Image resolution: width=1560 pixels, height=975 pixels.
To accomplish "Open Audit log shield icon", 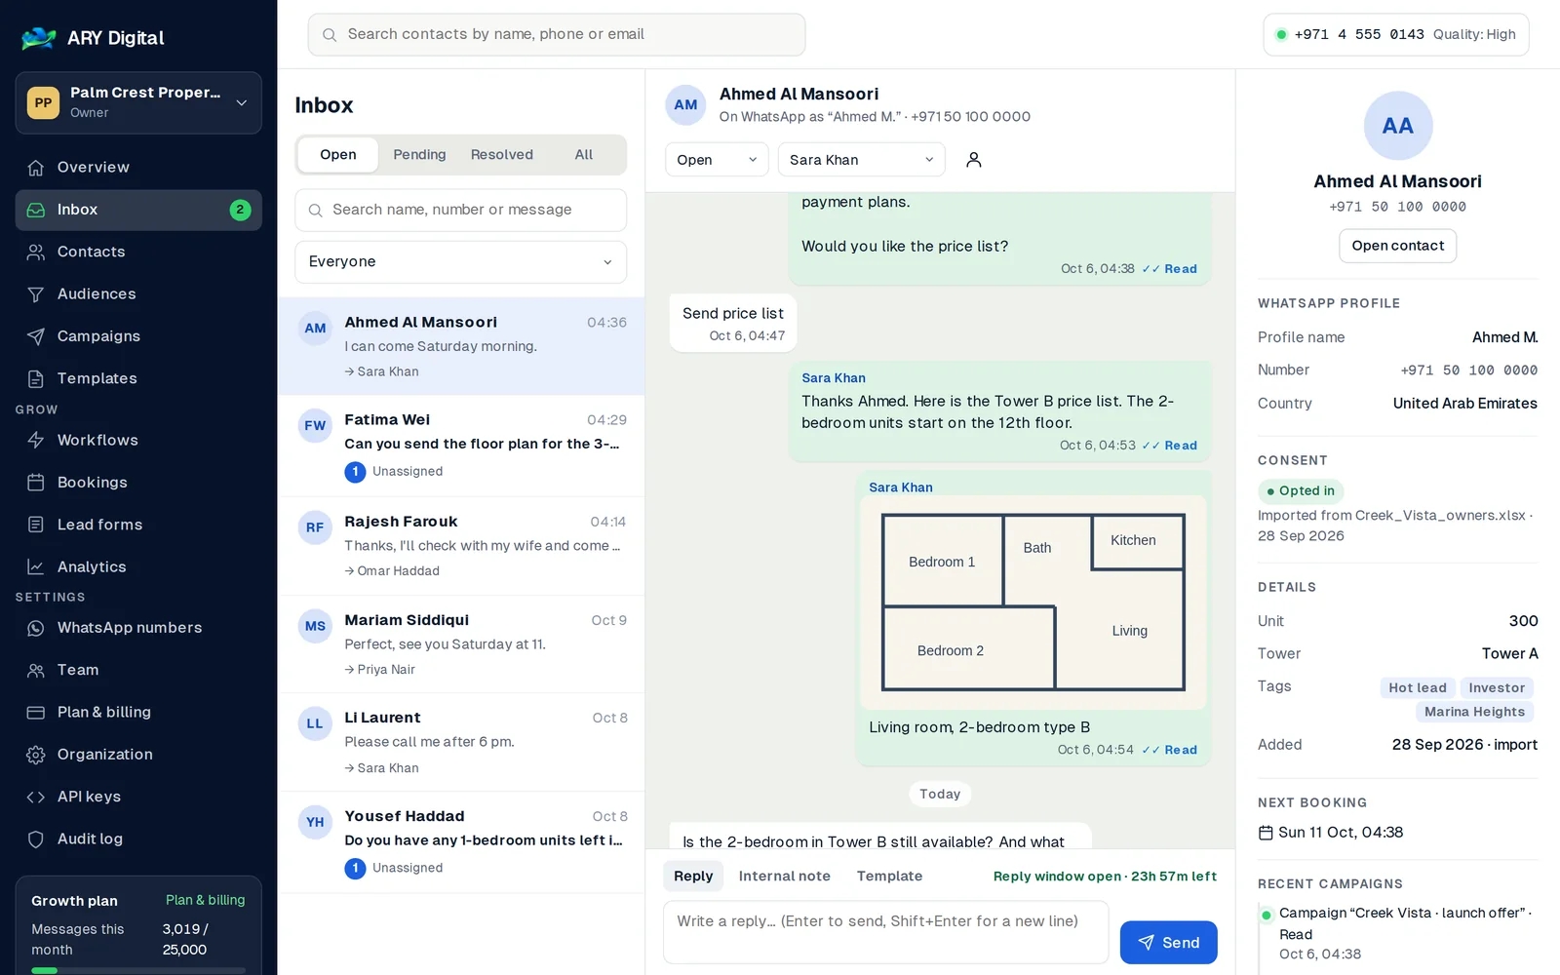I will pos(36,839).
